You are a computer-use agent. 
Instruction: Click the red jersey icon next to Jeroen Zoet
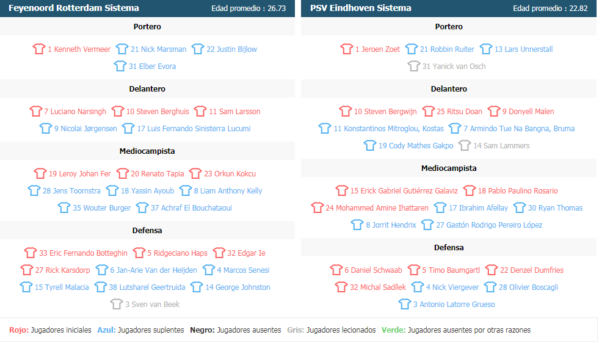(x=346, y=49)
